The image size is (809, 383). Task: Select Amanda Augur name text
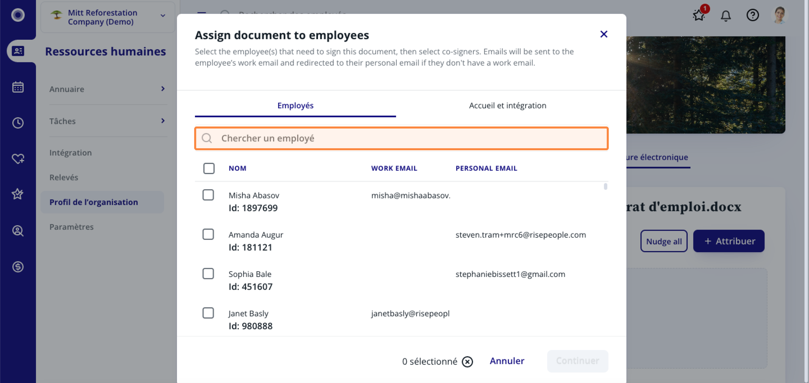tap(256, 235)
